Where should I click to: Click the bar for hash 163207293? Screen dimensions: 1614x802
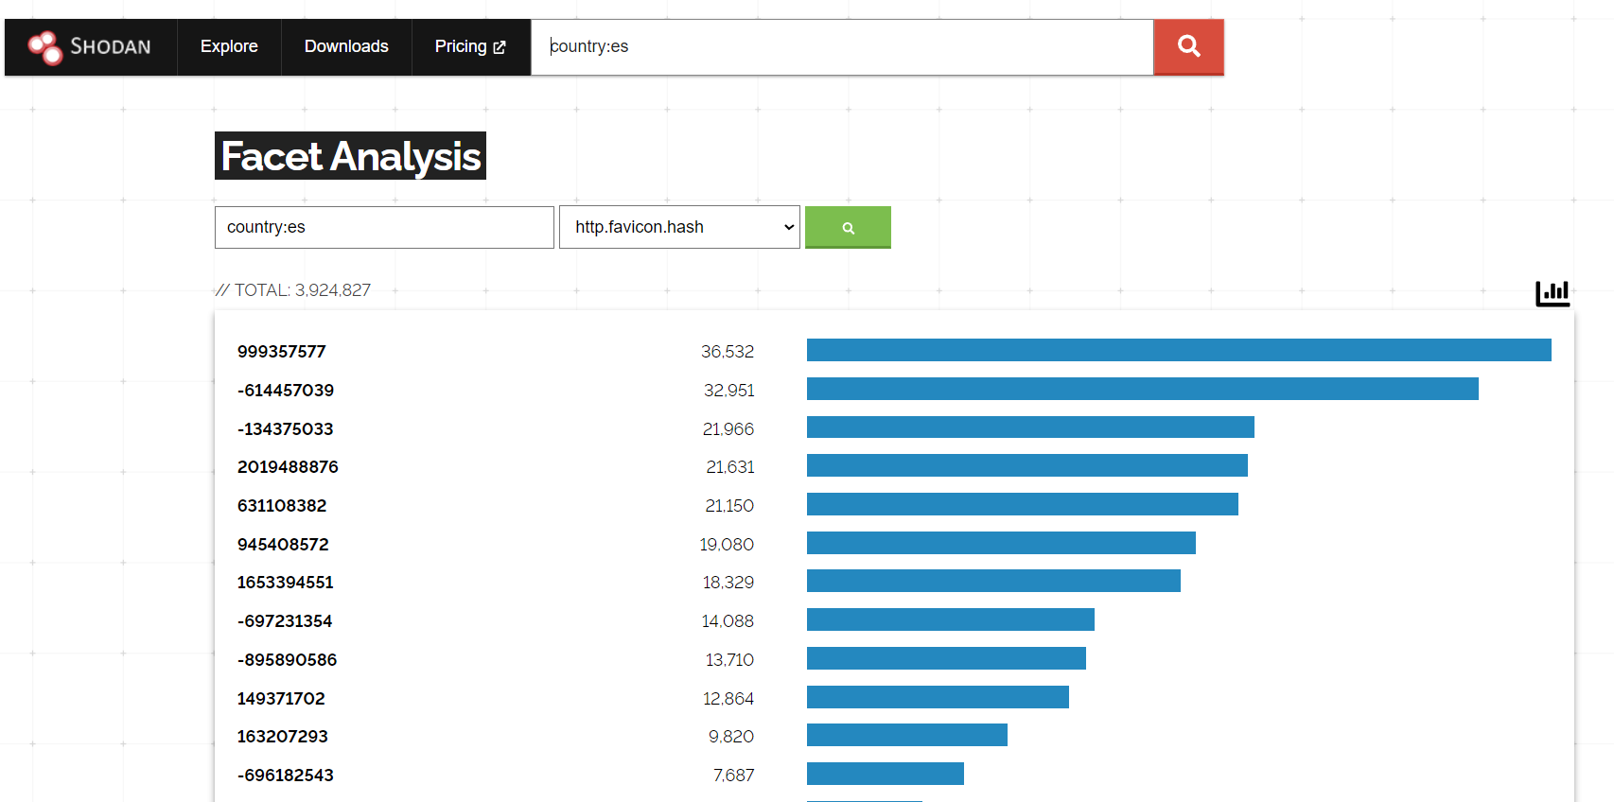click(x=907, y=735)
